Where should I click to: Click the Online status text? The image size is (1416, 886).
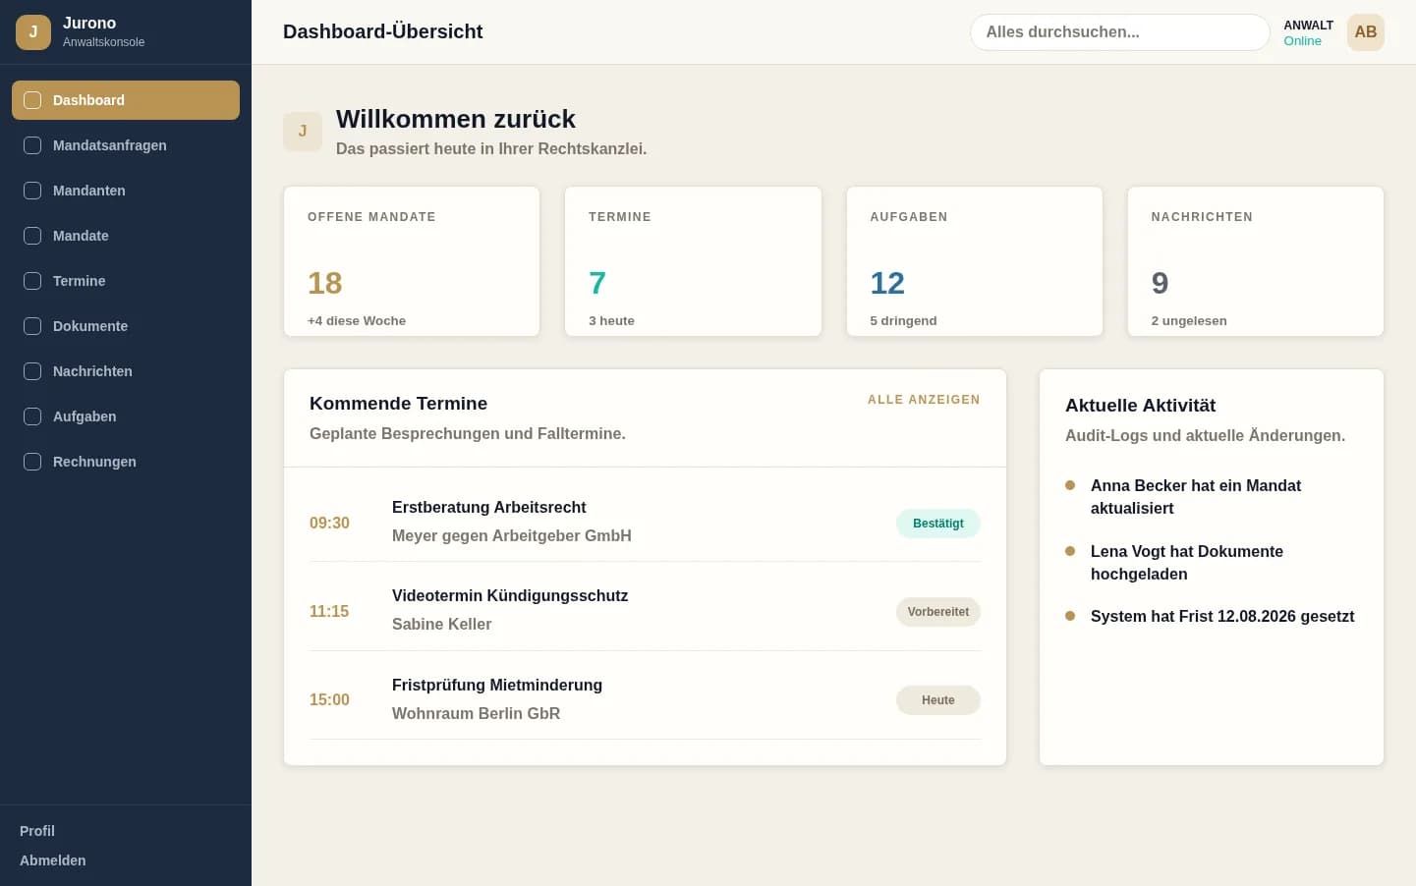point(1302,41)
